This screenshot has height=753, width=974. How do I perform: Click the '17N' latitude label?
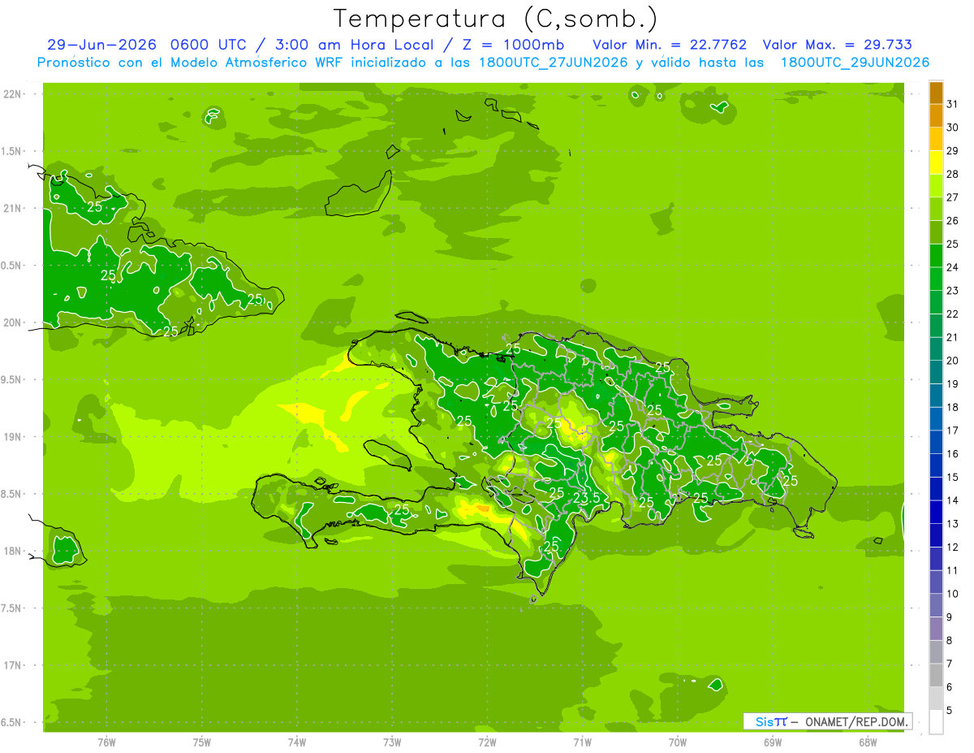coord(13,665)
